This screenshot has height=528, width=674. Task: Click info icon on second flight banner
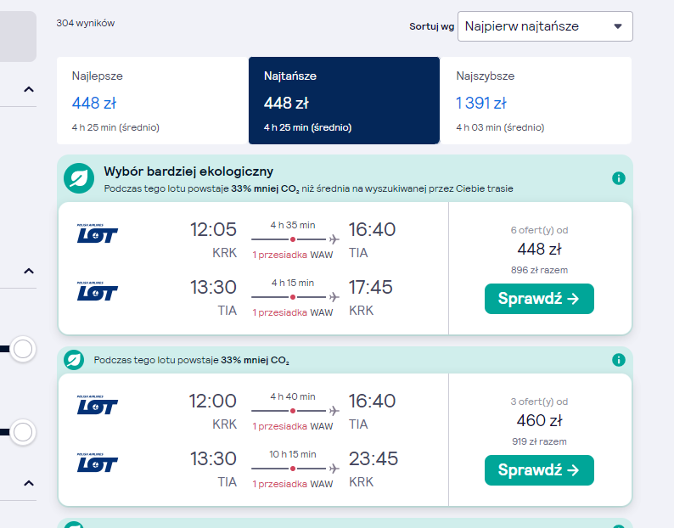coord(619,360)
